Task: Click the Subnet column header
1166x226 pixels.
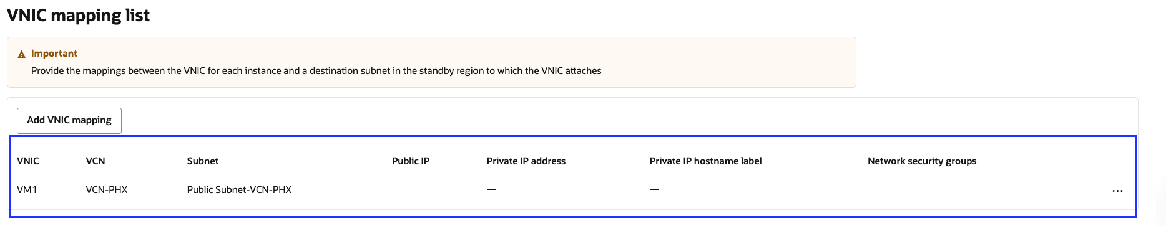Action: pos(203,161)
